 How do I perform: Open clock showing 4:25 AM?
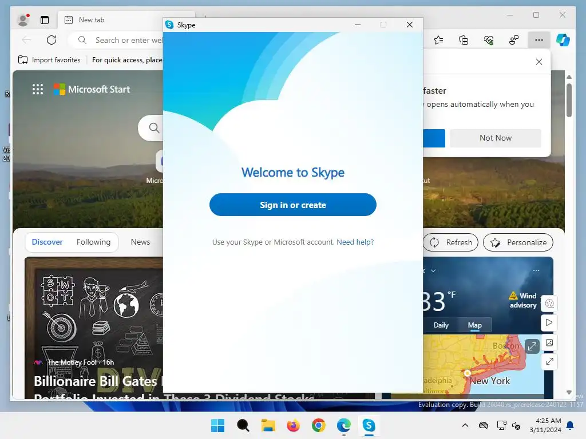coord(545,425)
